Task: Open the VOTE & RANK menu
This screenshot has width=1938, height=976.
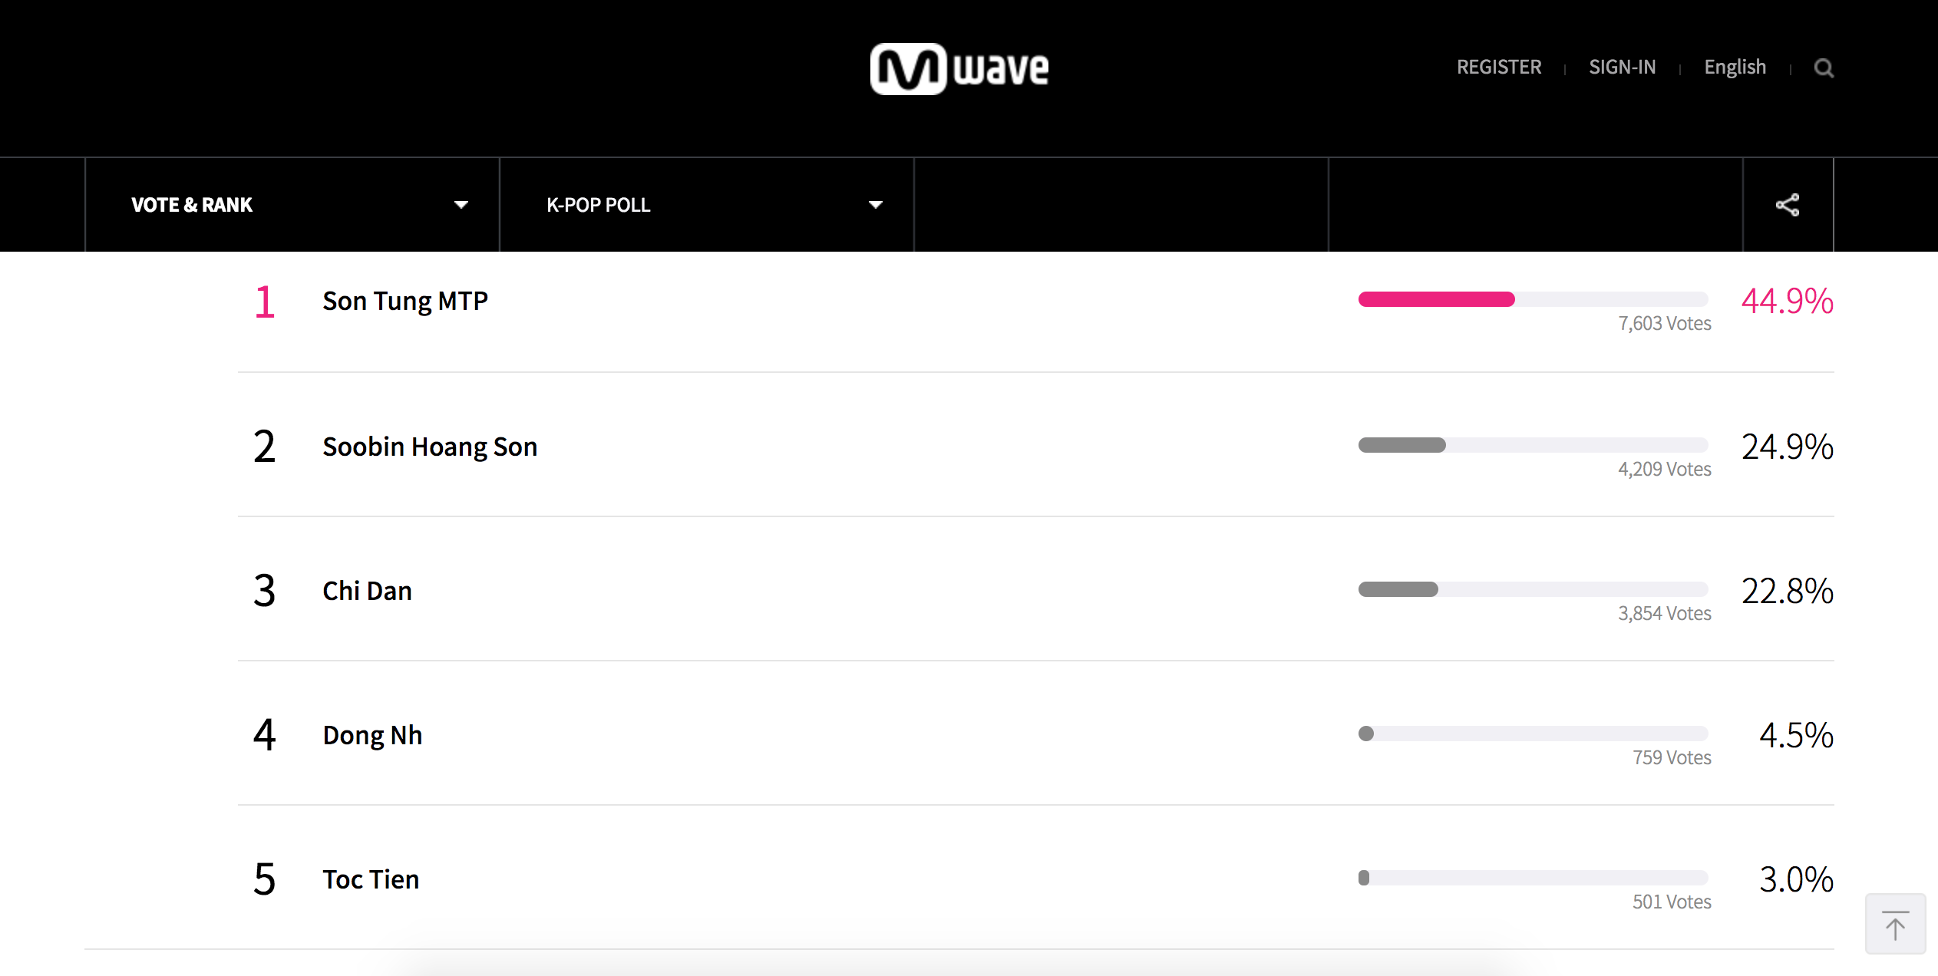Action: click(x=292, y=205)
